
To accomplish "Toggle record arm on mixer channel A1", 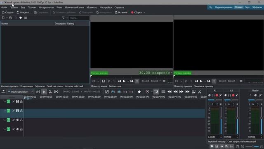I will pos(217,95).
